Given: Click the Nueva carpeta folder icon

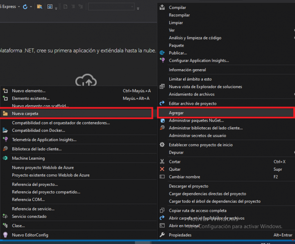Looking at the screenshot, I should (5, 113).
